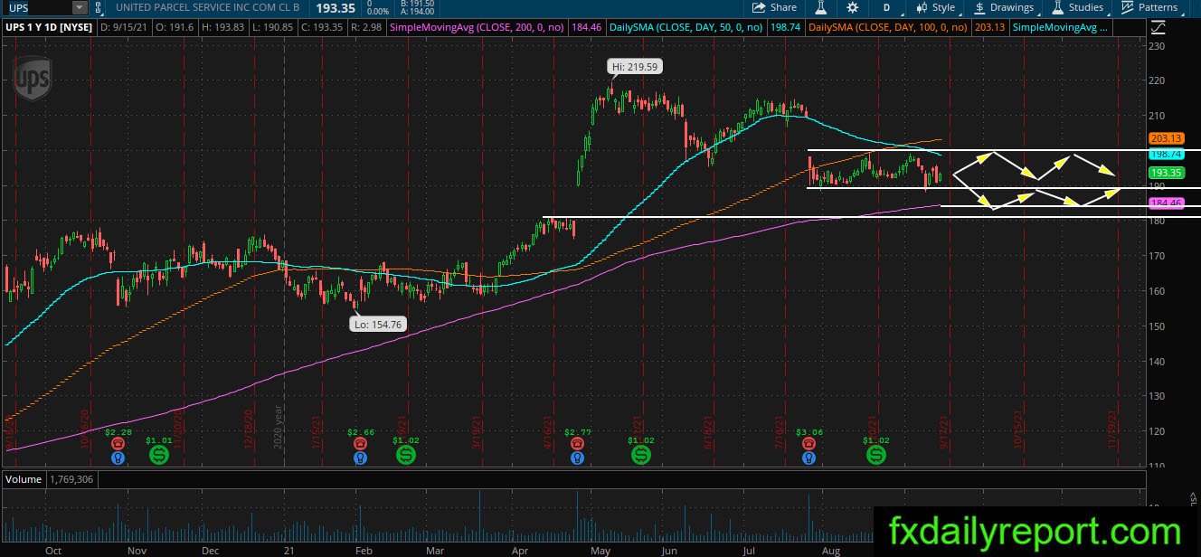This screenshot has height=557, width=1201.
Task: Click the blue lightbulb icon below $2.66
Action: (x=360, y=458)
